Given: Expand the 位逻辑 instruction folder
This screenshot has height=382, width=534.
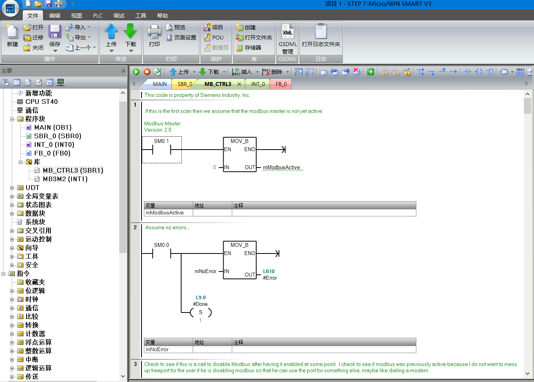Looking at the screenshot, I should pos(12,291).
